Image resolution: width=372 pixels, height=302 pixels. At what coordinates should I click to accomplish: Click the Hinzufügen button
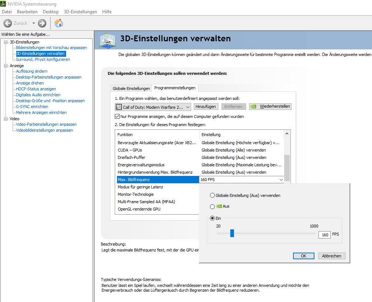206,107
